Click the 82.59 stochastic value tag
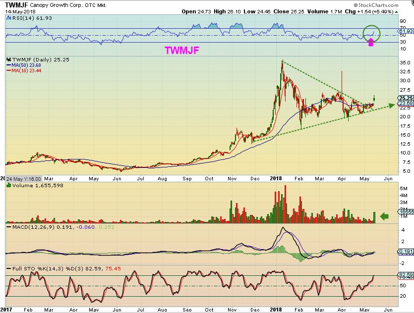Screen dimensions: 414x313 tap(406, 275)
